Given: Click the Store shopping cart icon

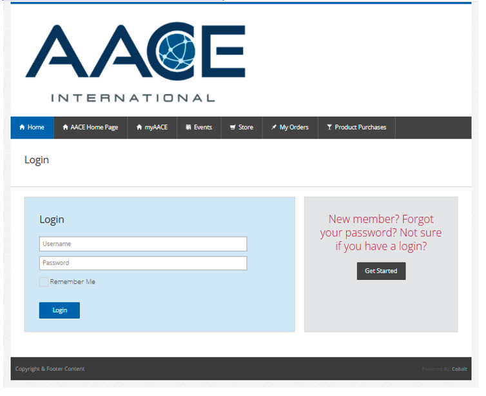Looking at the screenshot, I should 233,128.
